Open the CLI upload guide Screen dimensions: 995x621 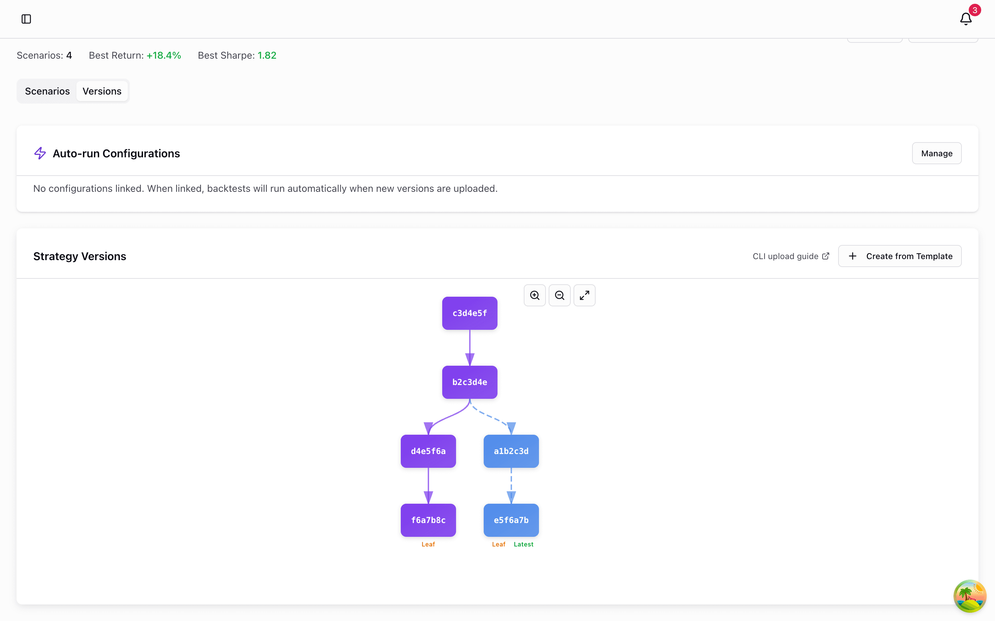click(x=785, y=256)
